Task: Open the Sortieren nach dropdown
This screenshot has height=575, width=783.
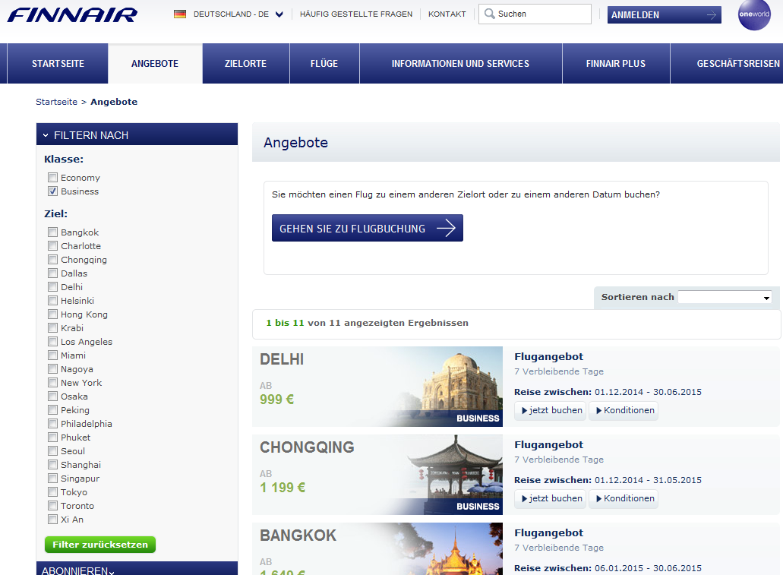Action: tap(725, 297)
